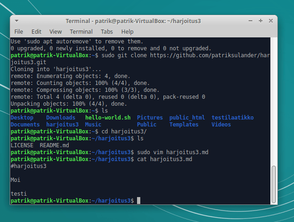Image resolution: width=294 pixels, height=222 pixels.
Task: Open the Terminal menu in menu bar
Action: click(x=81, y=32)
